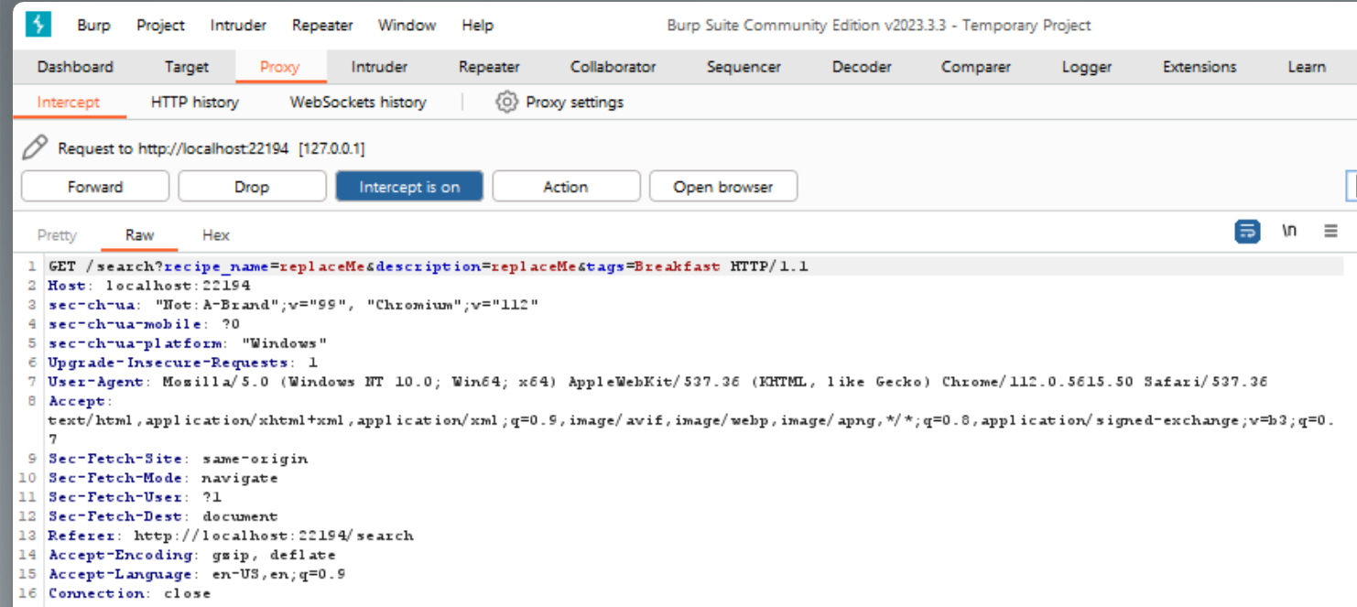Switch to the Repeater tool tab

[x=489, y=67]
